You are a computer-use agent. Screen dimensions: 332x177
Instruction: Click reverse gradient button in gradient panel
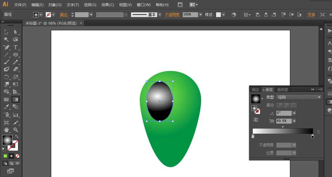click(256, 120)
